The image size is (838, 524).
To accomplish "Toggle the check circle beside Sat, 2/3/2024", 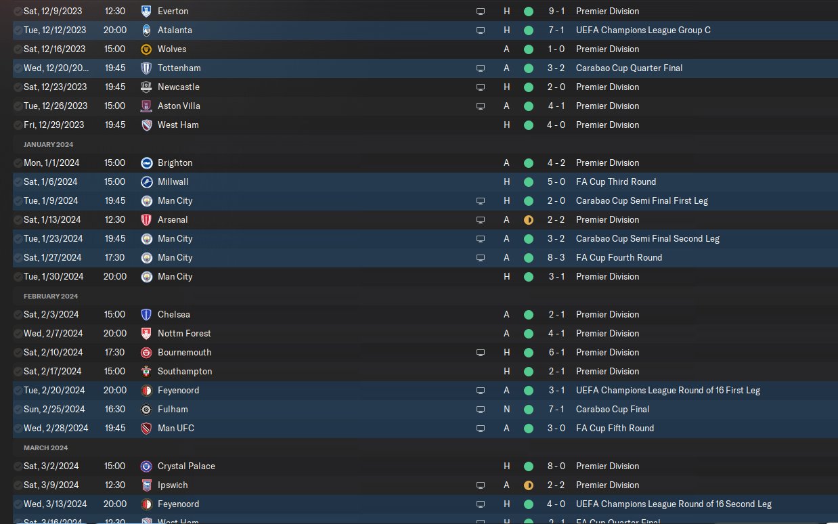I will [18, 315].
